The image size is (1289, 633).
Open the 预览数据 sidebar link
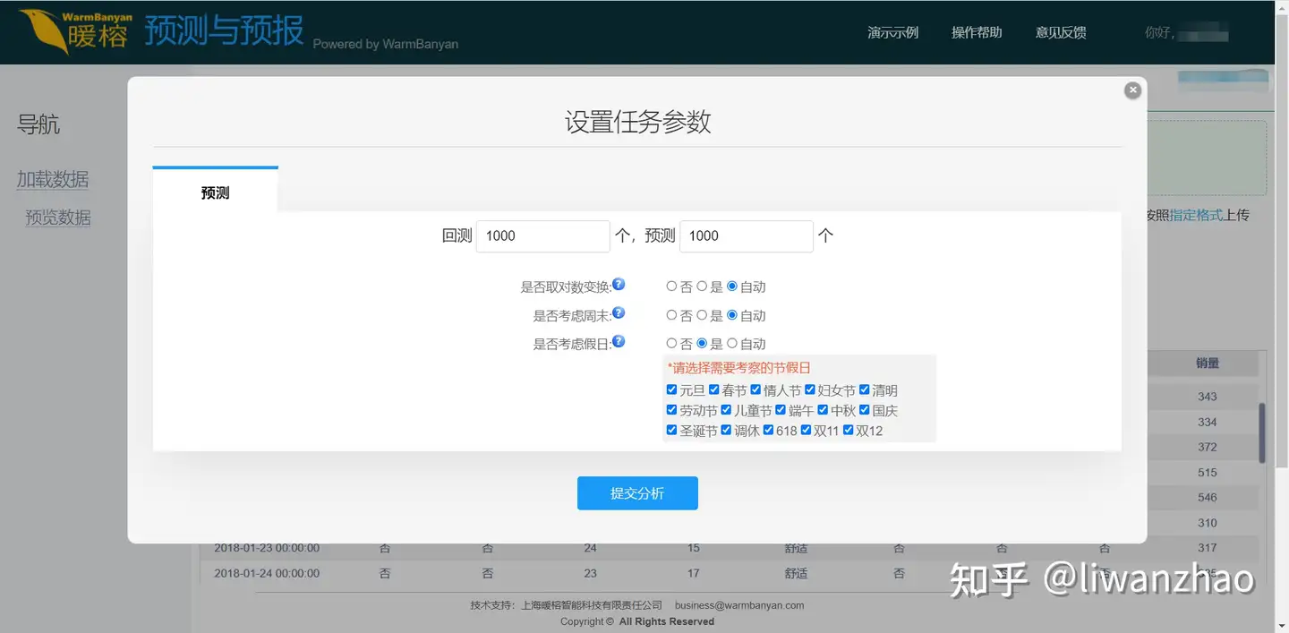tap(58, 218)
